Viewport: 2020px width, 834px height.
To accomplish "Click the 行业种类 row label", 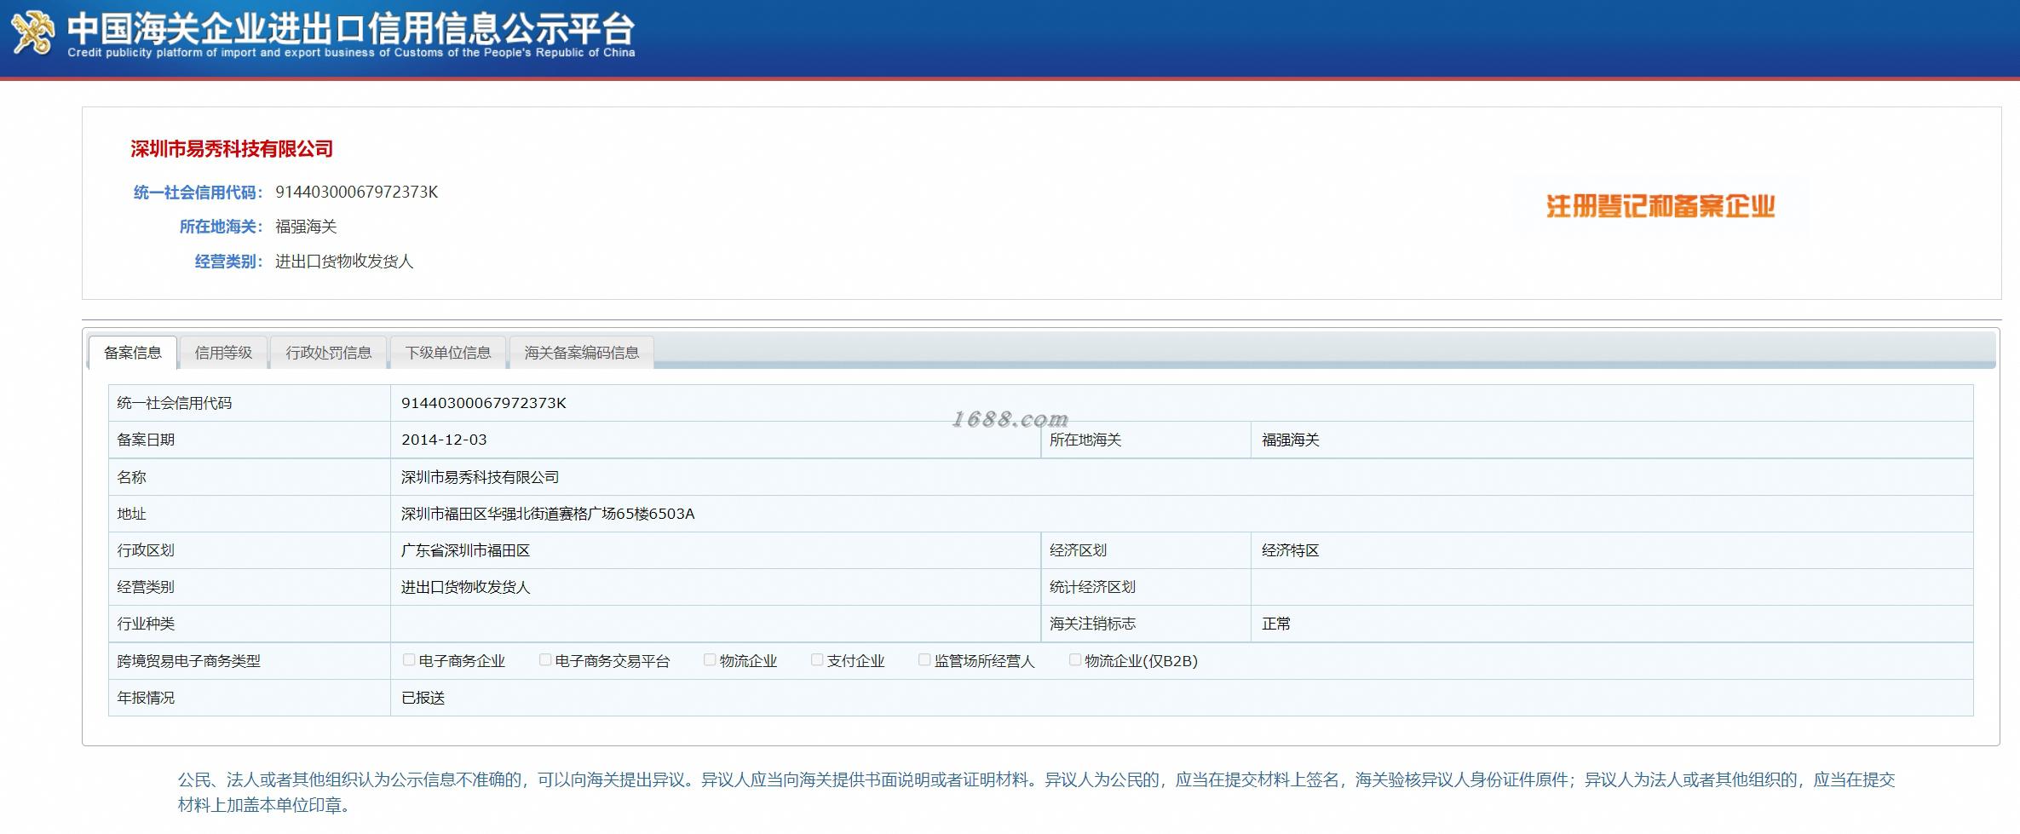I will coord(146,624).
